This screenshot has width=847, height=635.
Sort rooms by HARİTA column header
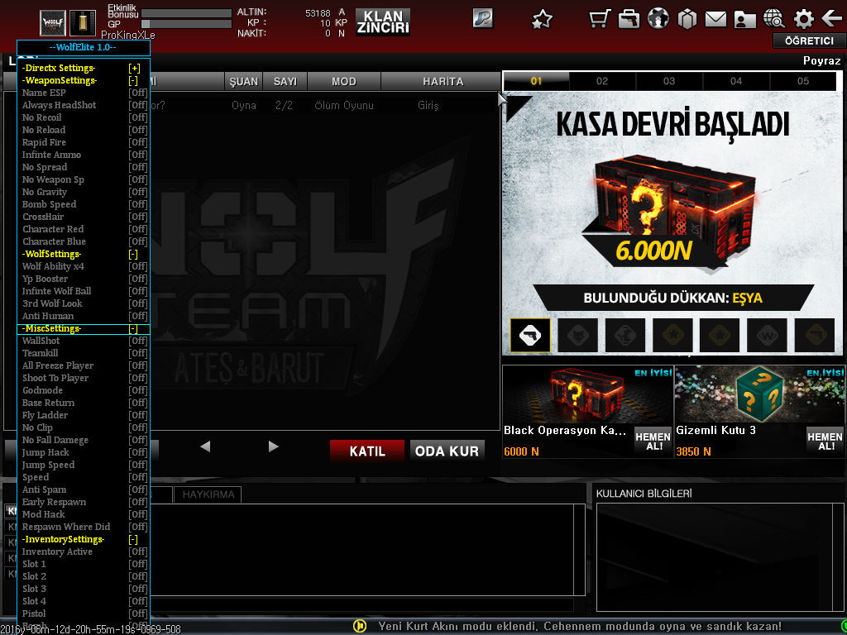pyautogui.click(x=443, y=82)
